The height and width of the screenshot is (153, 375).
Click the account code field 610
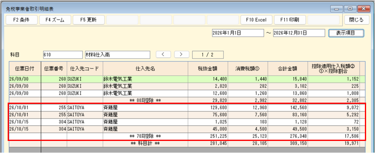pyautogui.click(x=63, y=54)
